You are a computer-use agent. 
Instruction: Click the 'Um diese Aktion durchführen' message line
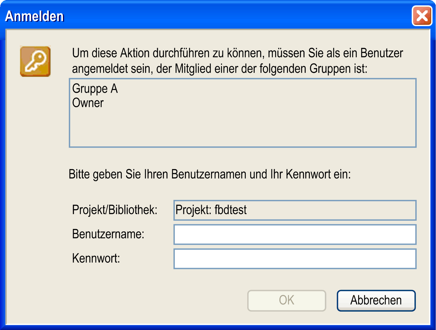pyautogui.click(x=237, y=53)
